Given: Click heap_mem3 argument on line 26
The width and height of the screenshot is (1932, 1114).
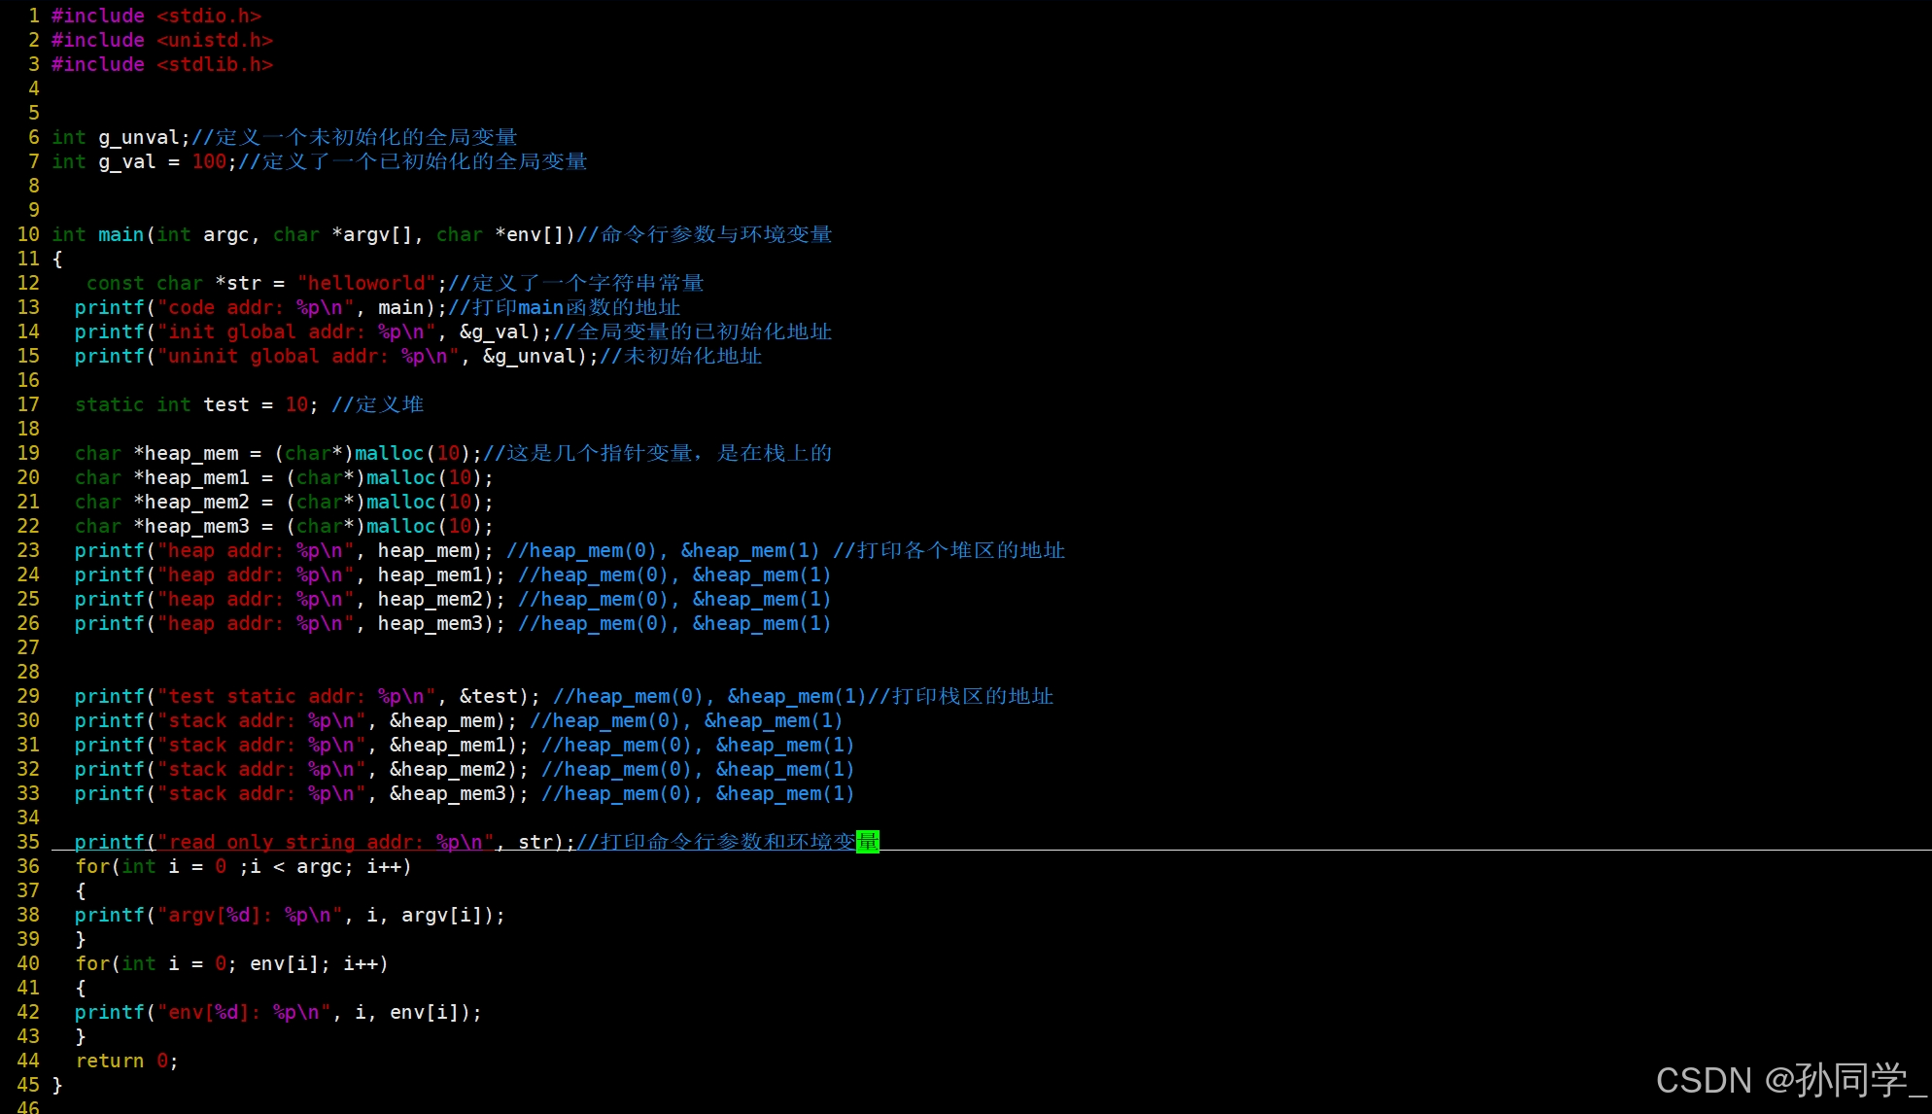Looking at the screenshot, I should 430,623.
